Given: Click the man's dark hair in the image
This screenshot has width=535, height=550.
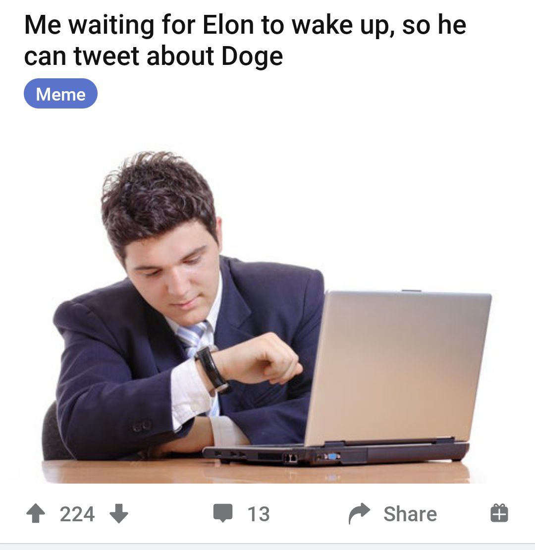Looking at the screenshot, I should click(158, 200).
